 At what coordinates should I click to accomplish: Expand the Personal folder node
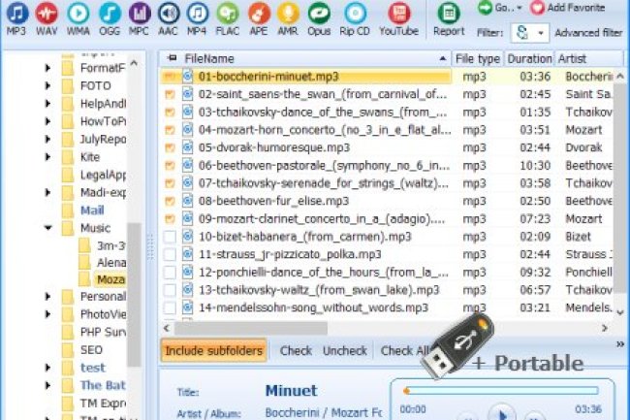[x=47, y=297]
